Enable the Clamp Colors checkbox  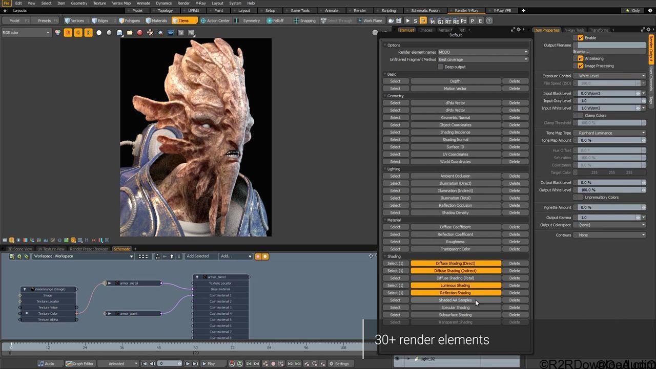(x=581, y=115)
